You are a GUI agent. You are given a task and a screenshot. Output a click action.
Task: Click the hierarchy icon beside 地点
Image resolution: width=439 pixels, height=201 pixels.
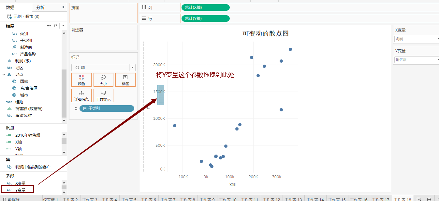tap(9, 75)
